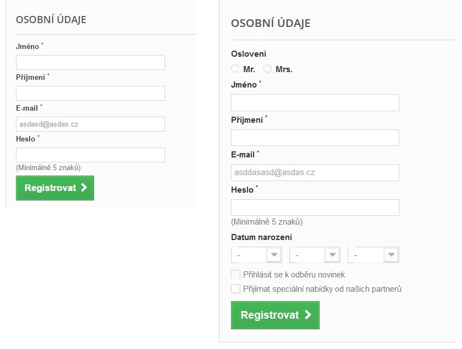Click the Příjmení field in the Oslovení form
Image resolution: width=462 pixels, height=349 pixels.
point(315,138)
